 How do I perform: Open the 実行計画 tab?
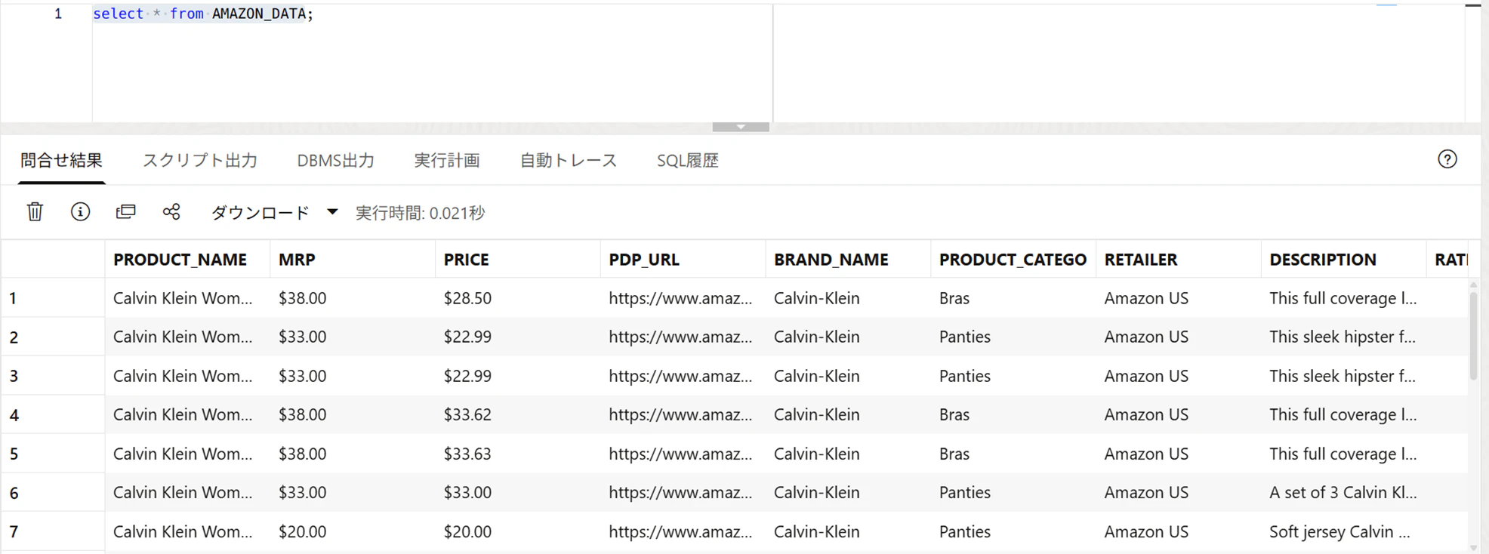(447, 160)
